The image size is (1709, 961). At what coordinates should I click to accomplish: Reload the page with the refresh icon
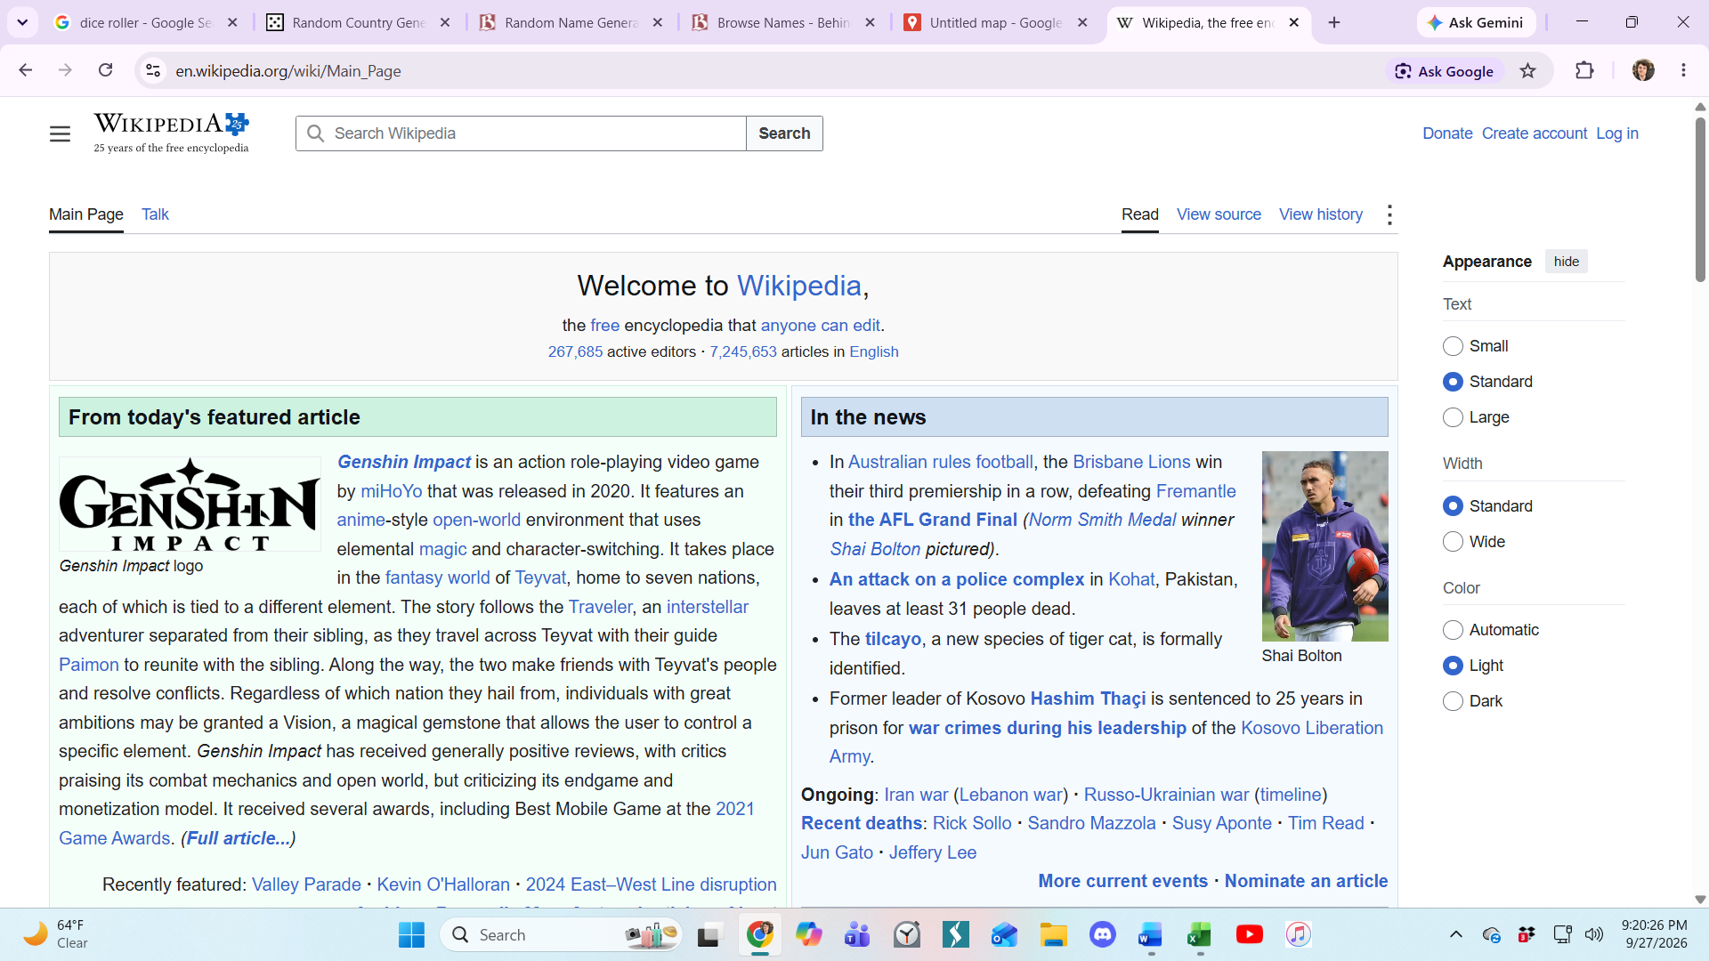[105, 70]
